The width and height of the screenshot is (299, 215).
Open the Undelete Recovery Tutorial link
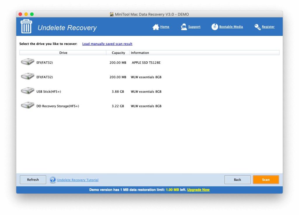click(78, 180)
